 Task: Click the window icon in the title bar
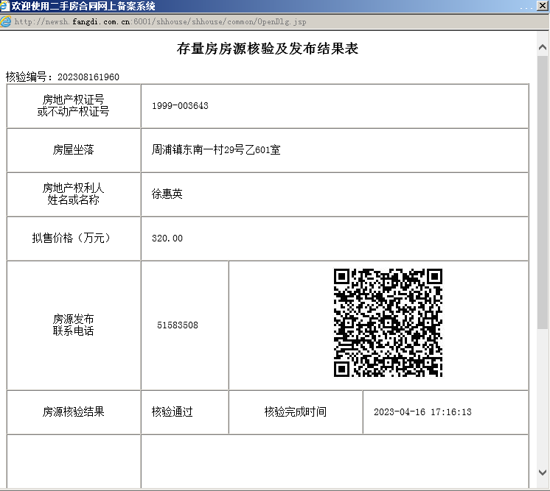tap(6, 7)
